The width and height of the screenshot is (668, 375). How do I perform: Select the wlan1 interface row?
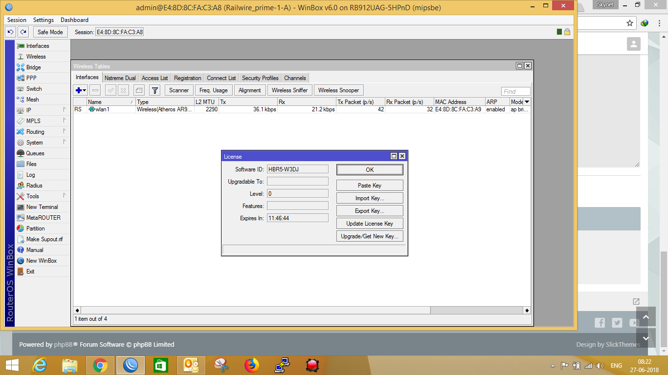click(x=302, y=109)
